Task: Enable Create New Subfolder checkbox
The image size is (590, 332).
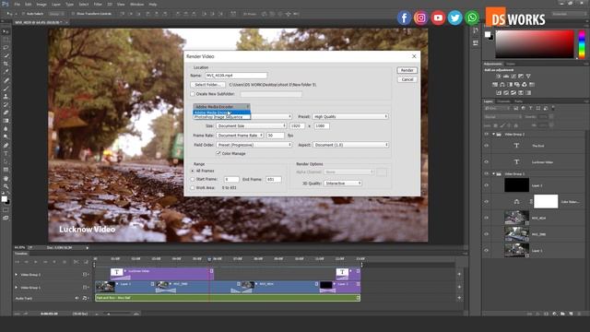Action: [193, 94]
